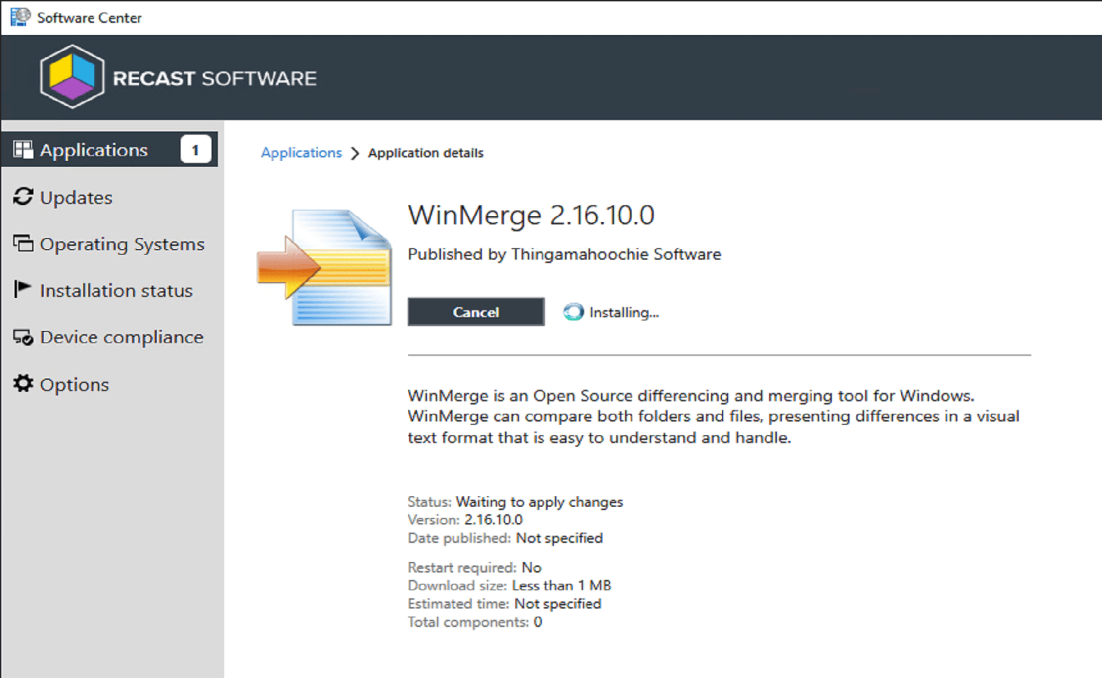Click the WinMerge 2.16.10.0 title heading
The width and height of the screenshot is (1102, 678).
point(530,215)
